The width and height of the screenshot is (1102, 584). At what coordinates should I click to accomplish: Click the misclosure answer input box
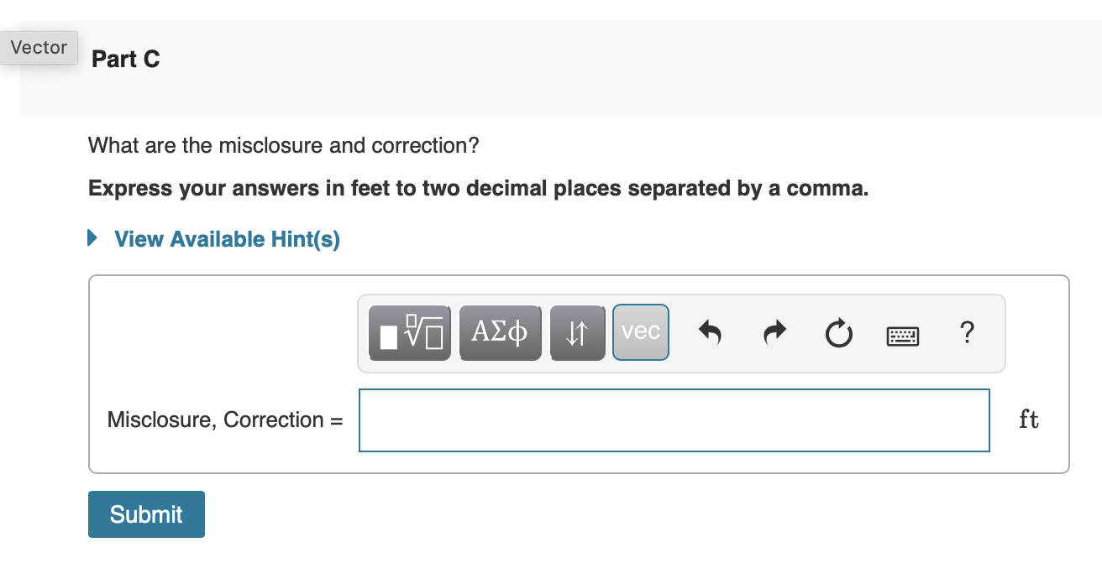(x=674, y=420)
